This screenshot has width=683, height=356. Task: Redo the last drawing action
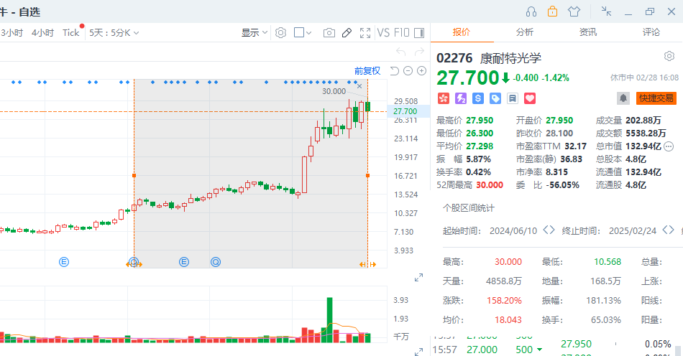point(419,52)
